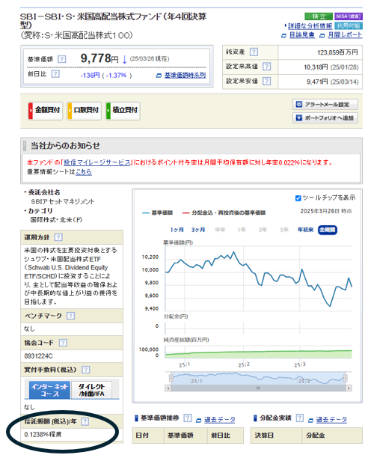The width and height of the screenshot is (368, 455).
Task: Click help icon next to 前日比
Action: click(55, 74)
